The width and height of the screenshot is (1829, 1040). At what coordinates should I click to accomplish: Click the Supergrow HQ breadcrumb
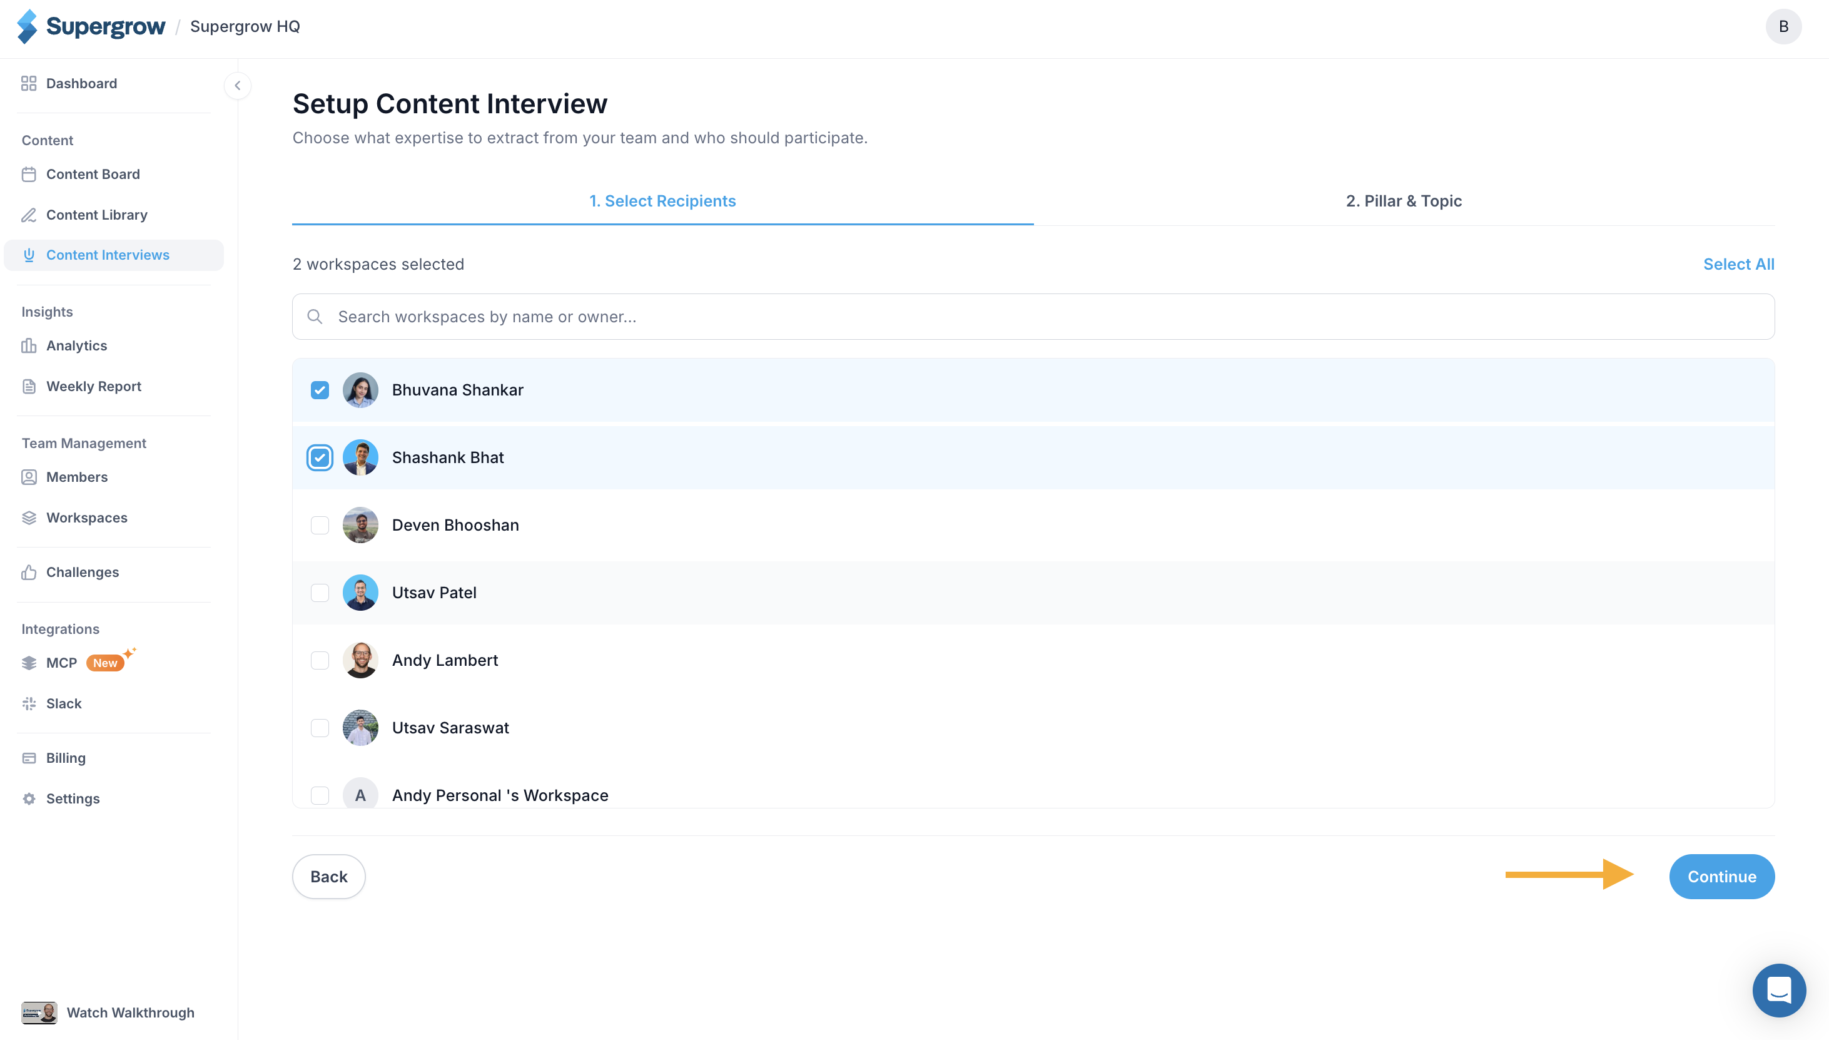pyautogui.click(x=245, y=26)
